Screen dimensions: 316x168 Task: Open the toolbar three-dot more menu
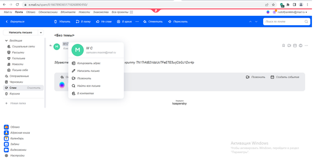pos(137,22)
